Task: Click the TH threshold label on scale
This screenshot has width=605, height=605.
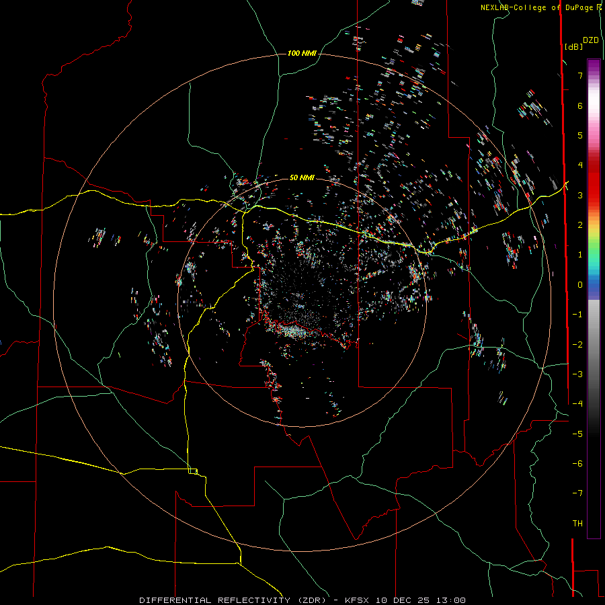Action: click(x=577, y=524)
